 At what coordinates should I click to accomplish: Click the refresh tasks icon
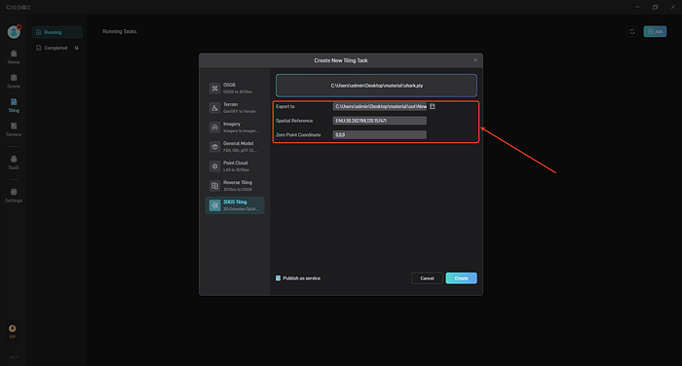pos(632,31)
